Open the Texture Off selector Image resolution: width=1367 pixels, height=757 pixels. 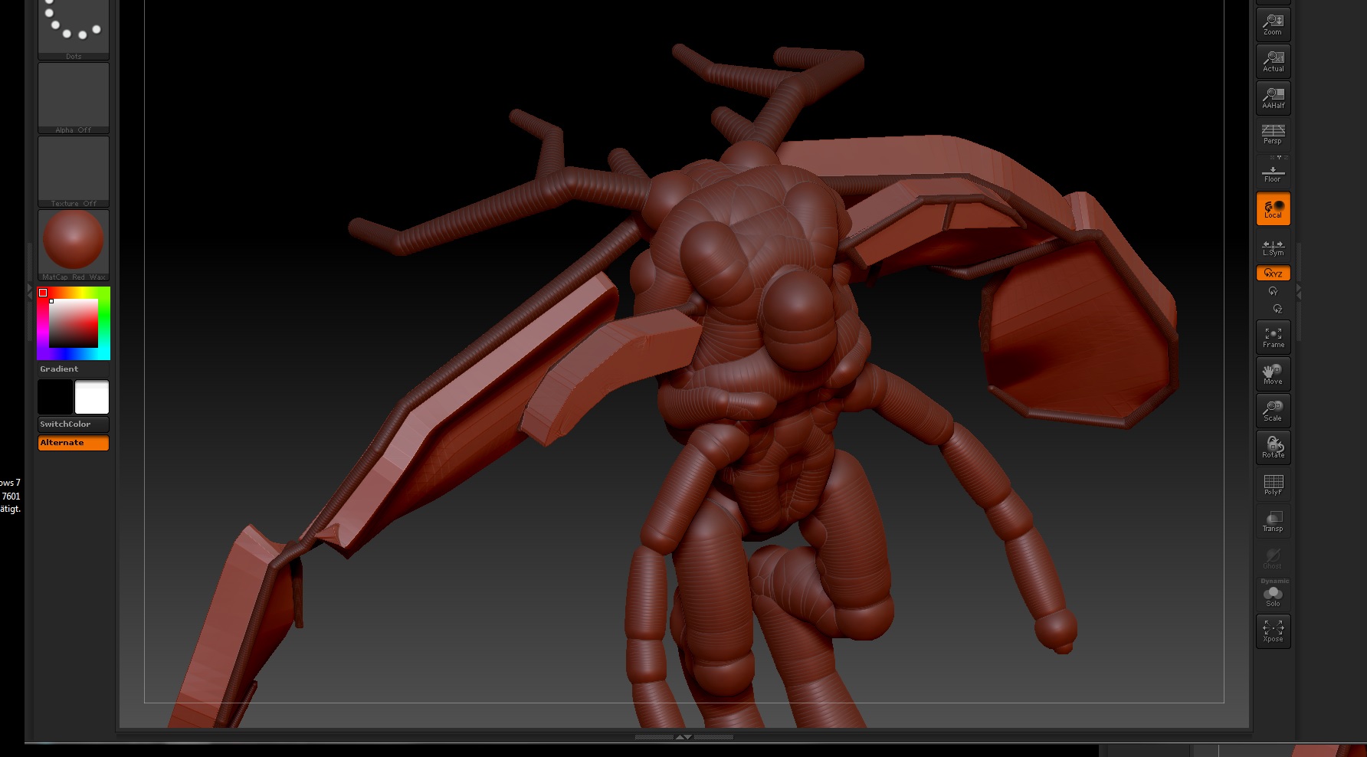(74, 172)
